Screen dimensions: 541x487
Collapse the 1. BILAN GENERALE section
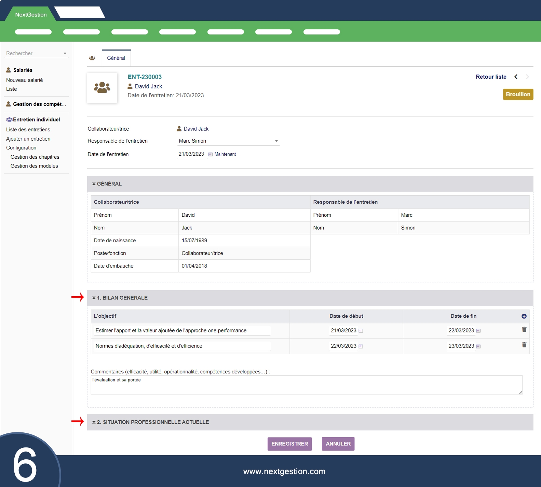(x=120, y=298)
